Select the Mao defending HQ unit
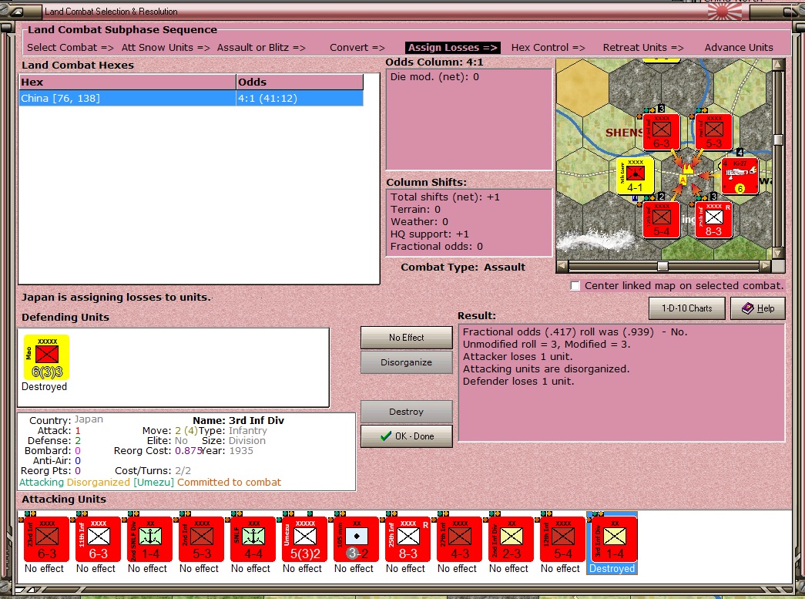The height and width of the screenshot is (599, 805). pos(47,358)
